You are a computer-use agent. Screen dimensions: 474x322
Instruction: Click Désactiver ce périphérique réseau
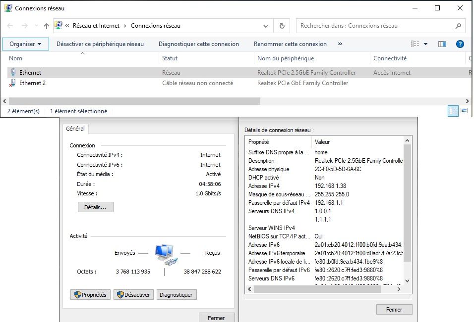tap(100, 44)
